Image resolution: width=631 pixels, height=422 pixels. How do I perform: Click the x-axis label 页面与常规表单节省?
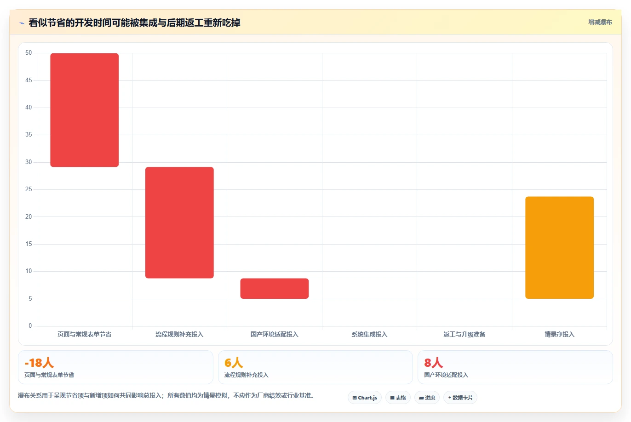(85, 334)
